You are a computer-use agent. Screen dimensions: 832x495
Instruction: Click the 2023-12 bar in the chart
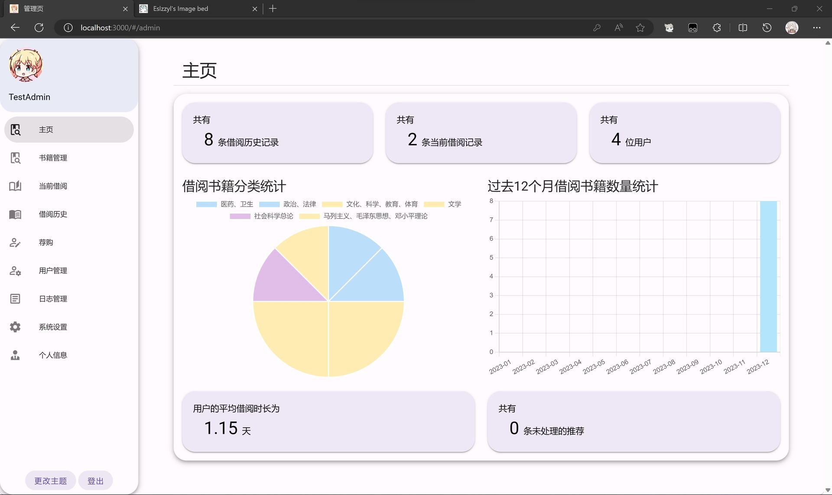[768, 276]
